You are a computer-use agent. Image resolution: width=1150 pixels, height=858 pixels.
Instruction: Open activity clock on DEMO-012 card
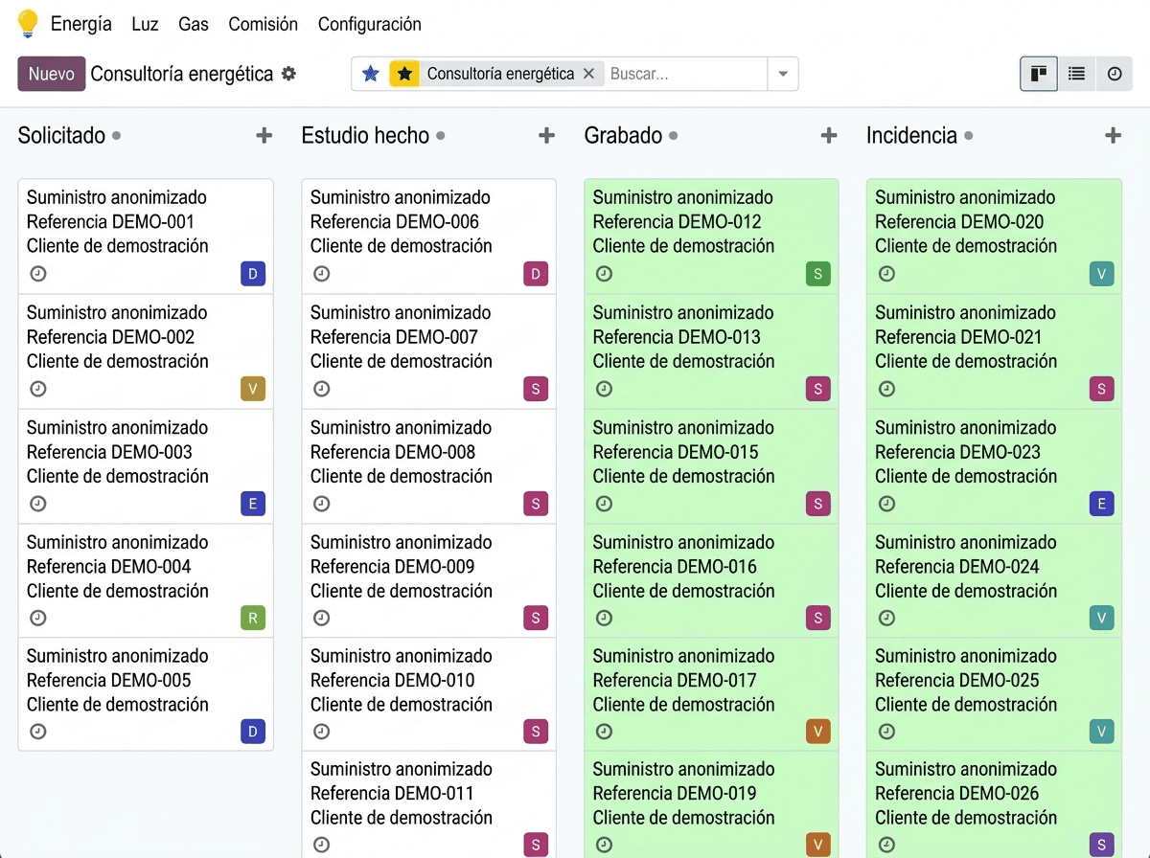point(604,274)
